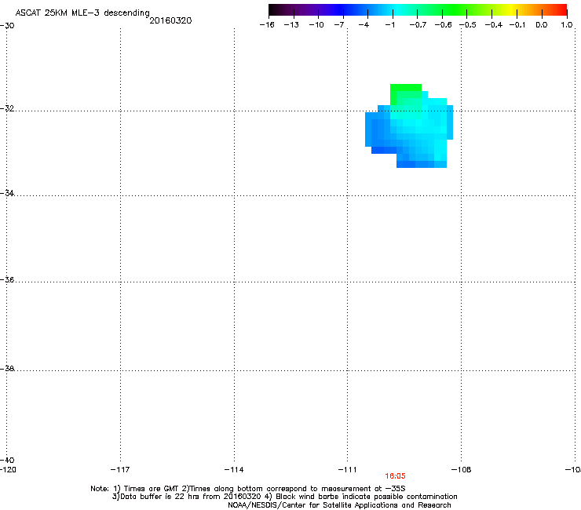Click the color bar label -0.6
The width and height of the screenshot is (581, 510).
pyautogui.click(x=443, y=25)
